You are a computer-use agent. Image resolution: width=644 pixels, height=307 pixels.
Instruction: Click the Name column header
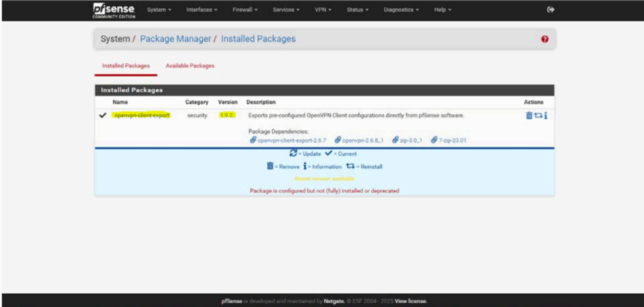point(120,102)
